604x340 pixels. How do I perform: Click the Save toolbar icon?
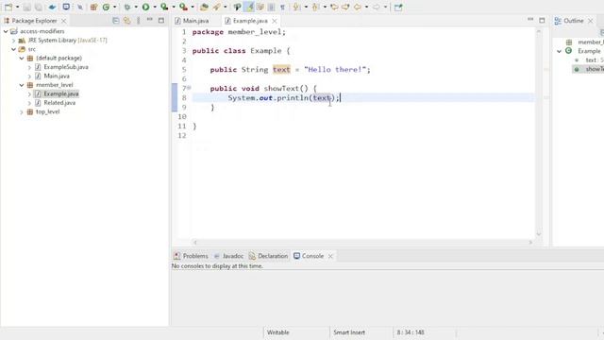tap(27, 7)
